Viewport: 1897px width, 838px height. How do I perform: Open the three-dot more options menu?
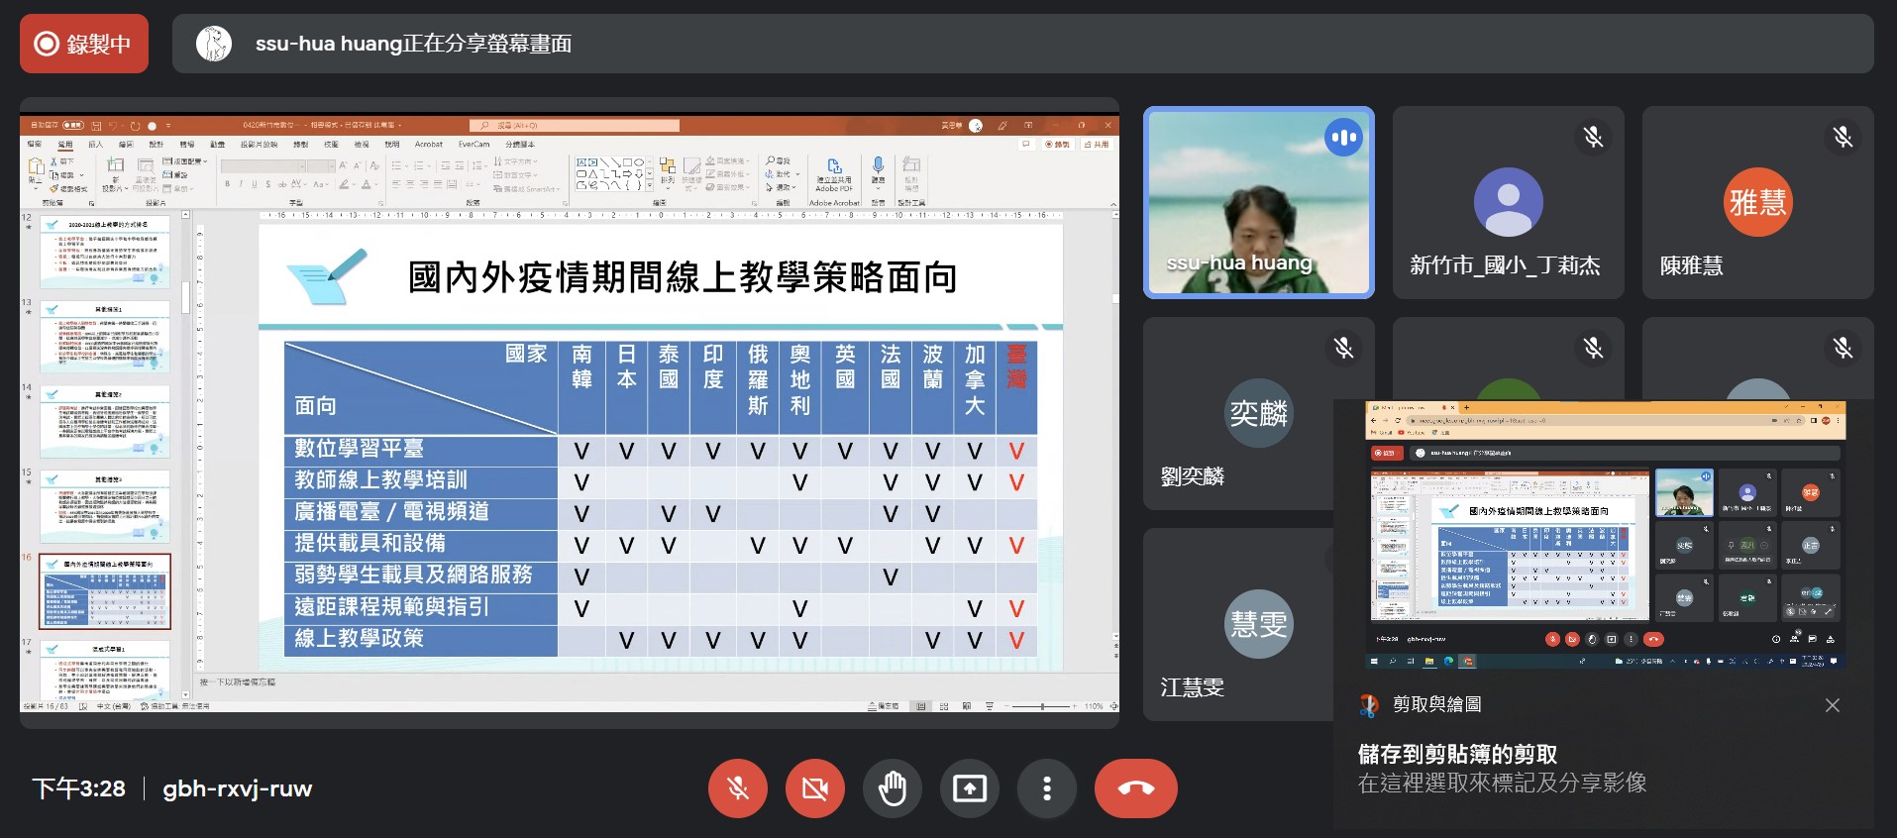tap(1046, 788)
